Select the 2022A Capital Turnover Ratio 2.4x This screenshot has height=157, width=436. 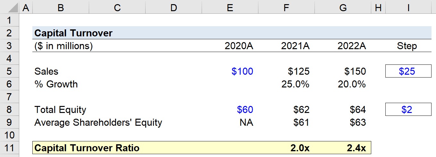(343, 148)
